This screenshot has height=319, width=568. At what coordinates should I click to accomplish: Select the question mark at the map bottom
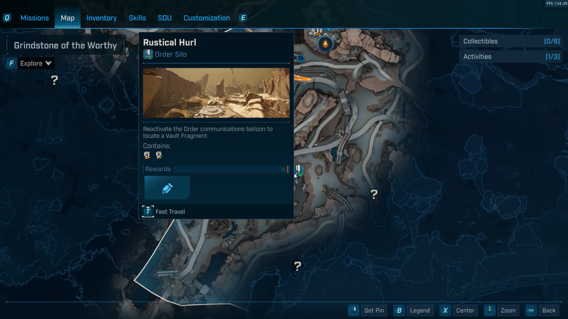point(297,266)
